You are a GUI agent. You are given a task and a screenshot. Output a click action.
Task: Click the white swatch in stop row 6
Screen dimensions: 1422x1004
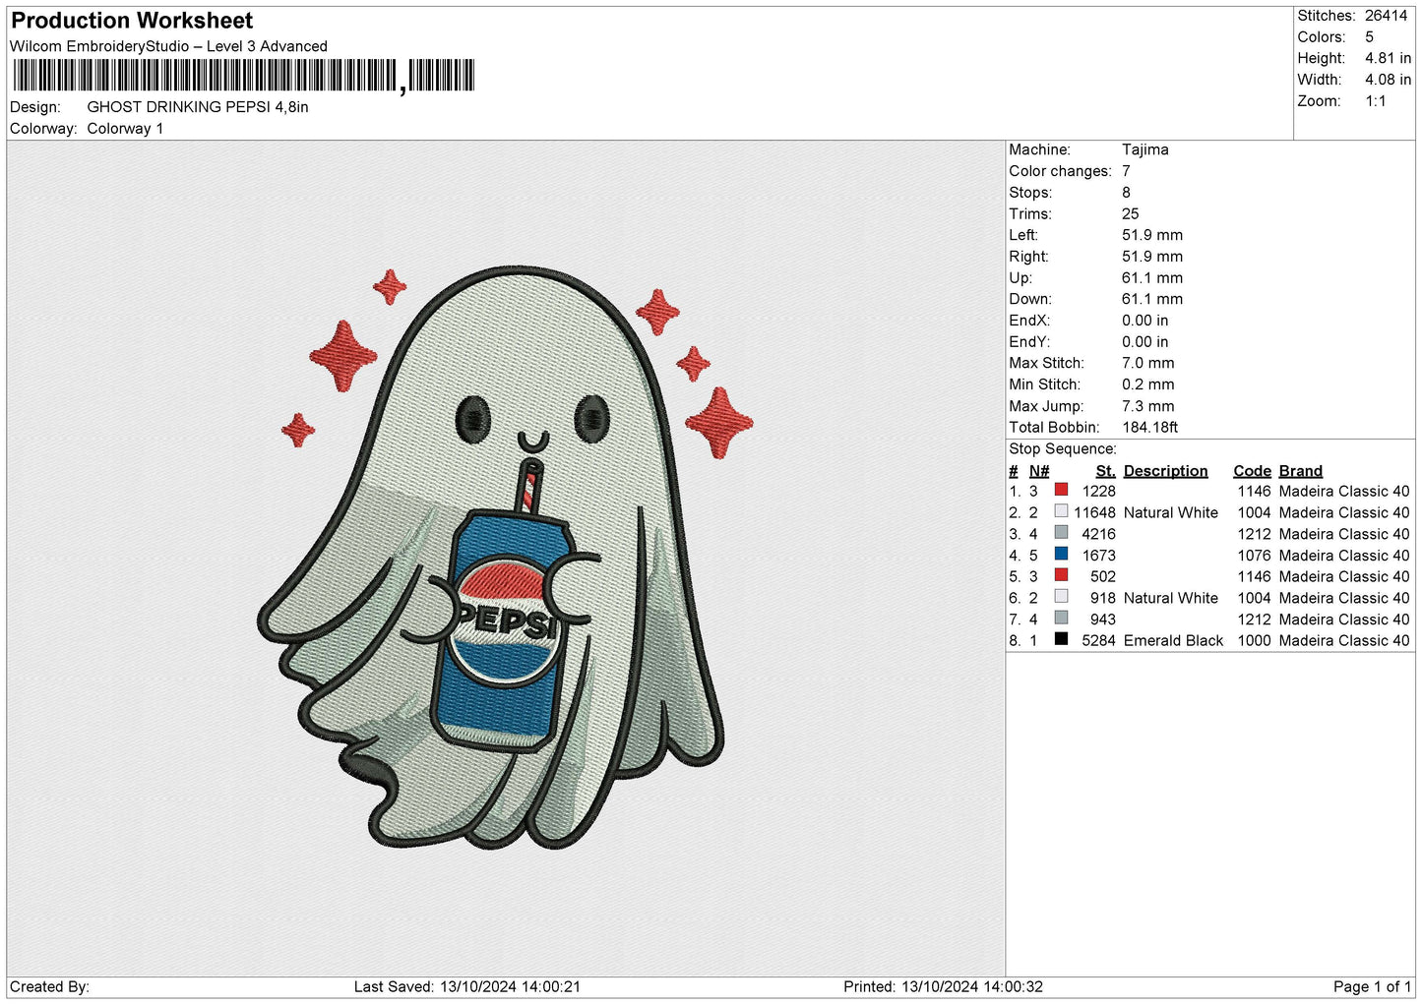click(1061, 597)
